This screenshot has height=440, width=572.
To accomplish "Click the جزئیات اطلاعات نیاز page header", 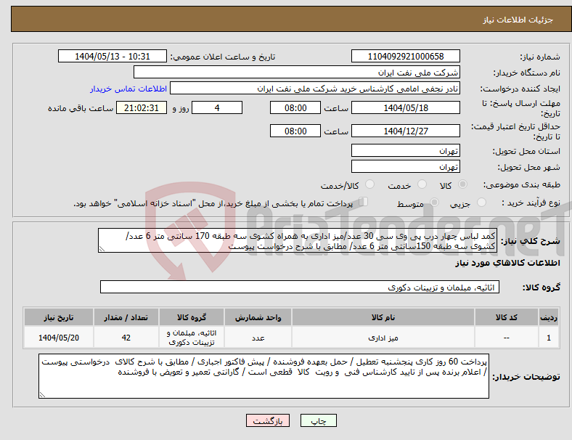I will [x=518, y=20].
